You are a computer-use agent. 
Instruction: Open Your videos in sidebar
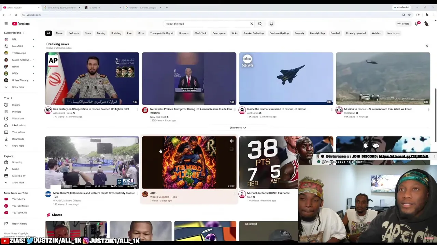18,132
